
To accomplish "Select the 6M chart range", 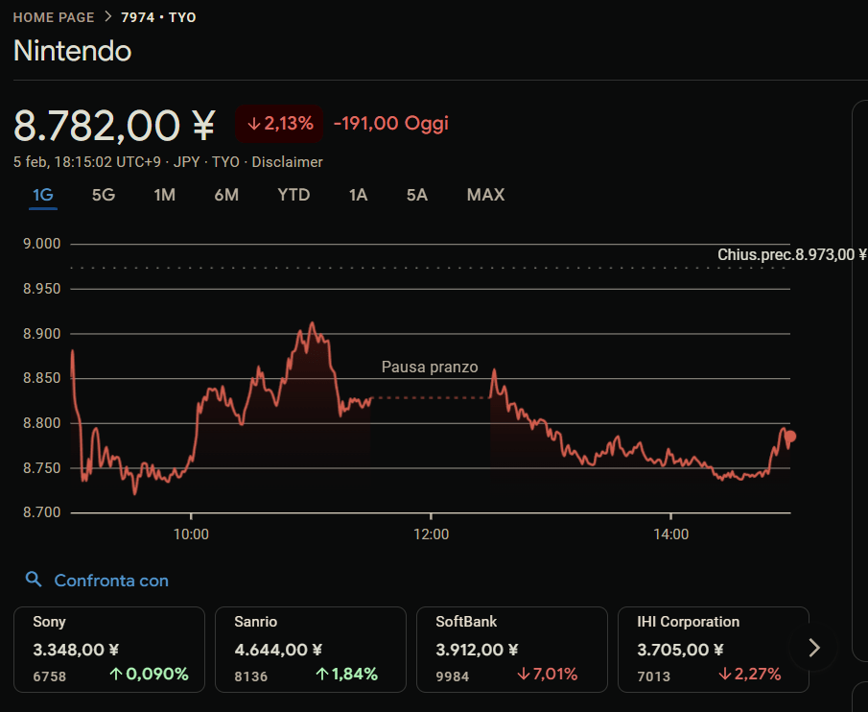I will coord(226,195).
